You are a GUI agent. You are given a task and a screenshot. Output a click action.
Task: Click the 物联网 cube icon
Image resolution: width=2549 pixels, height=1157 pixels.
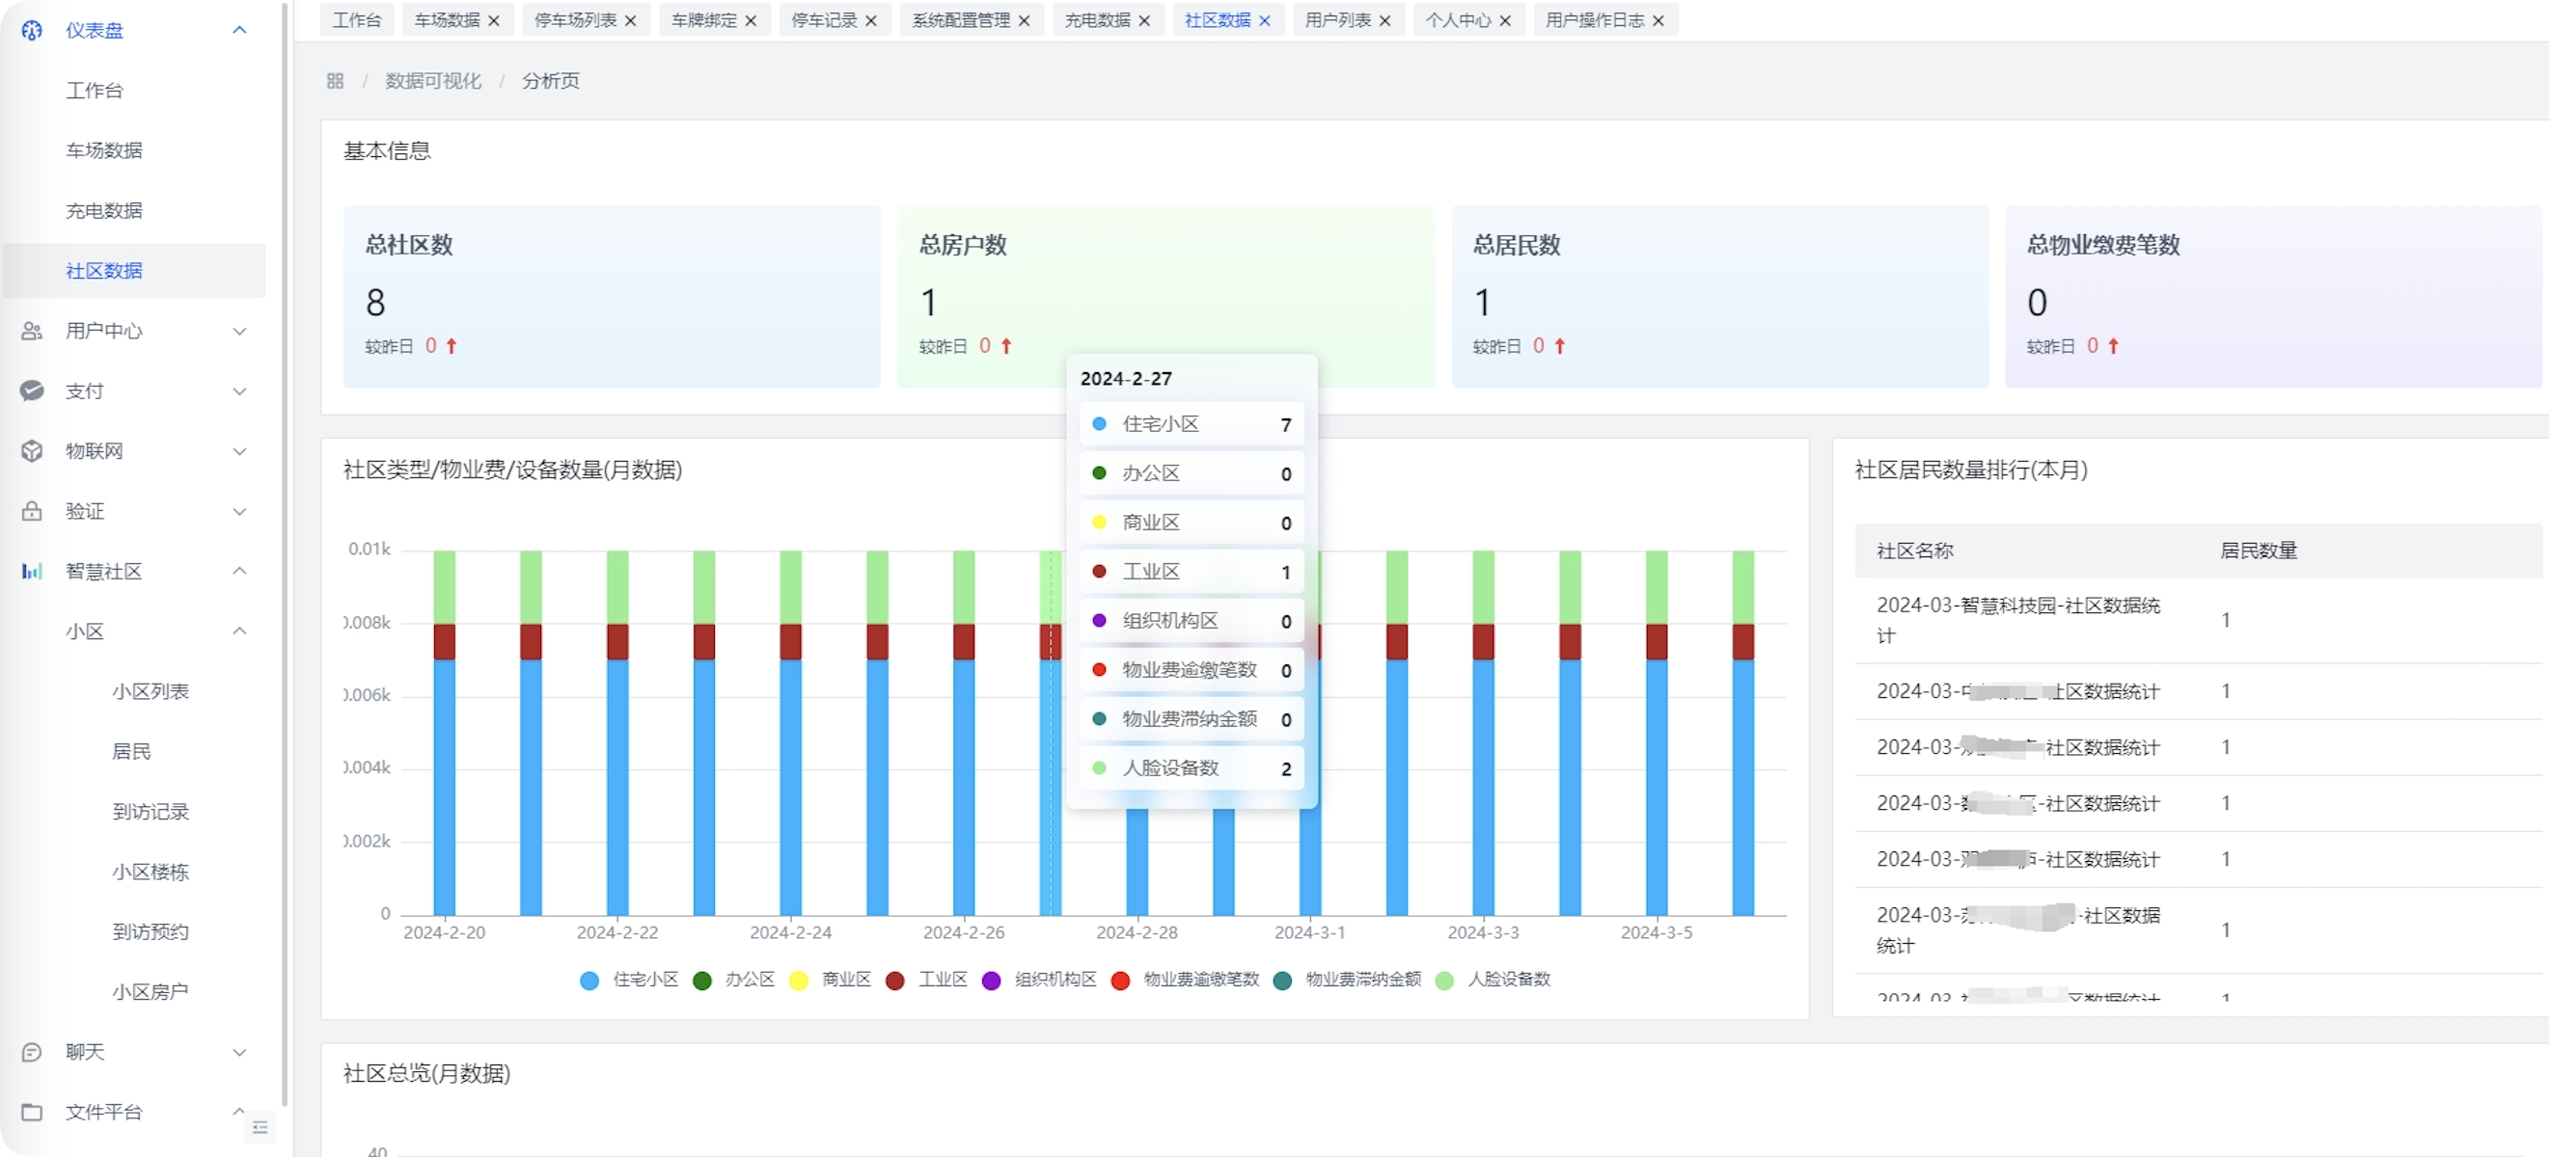point(32,451)
